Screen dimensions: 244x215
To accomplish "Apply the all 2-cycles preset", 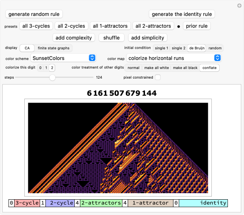I will tap(72, 26).
